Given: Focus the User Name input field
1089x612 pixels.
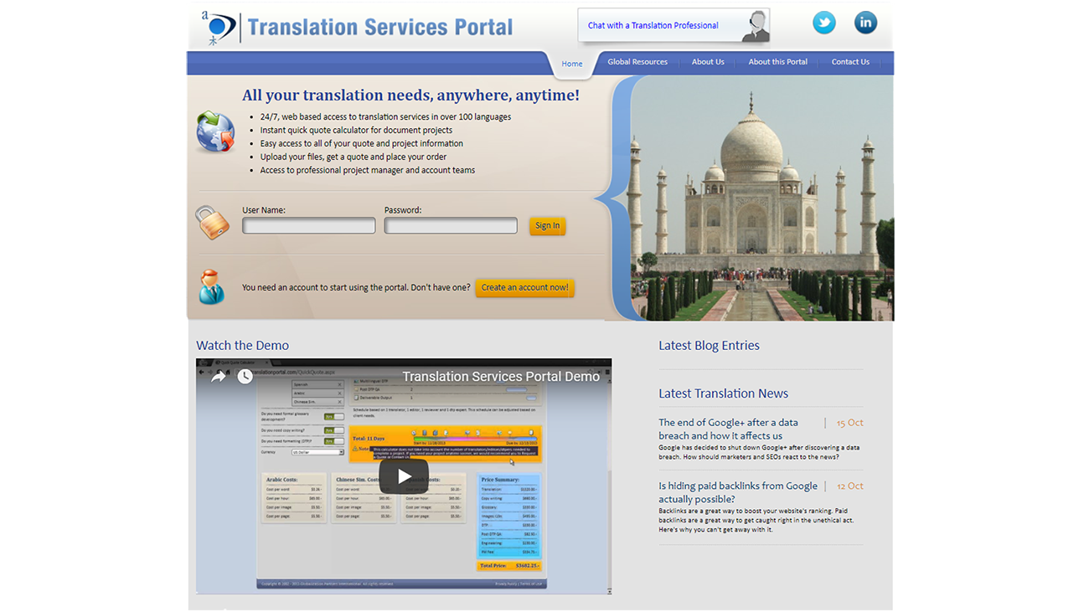Looking at the screenshot, I should [308, 226].
